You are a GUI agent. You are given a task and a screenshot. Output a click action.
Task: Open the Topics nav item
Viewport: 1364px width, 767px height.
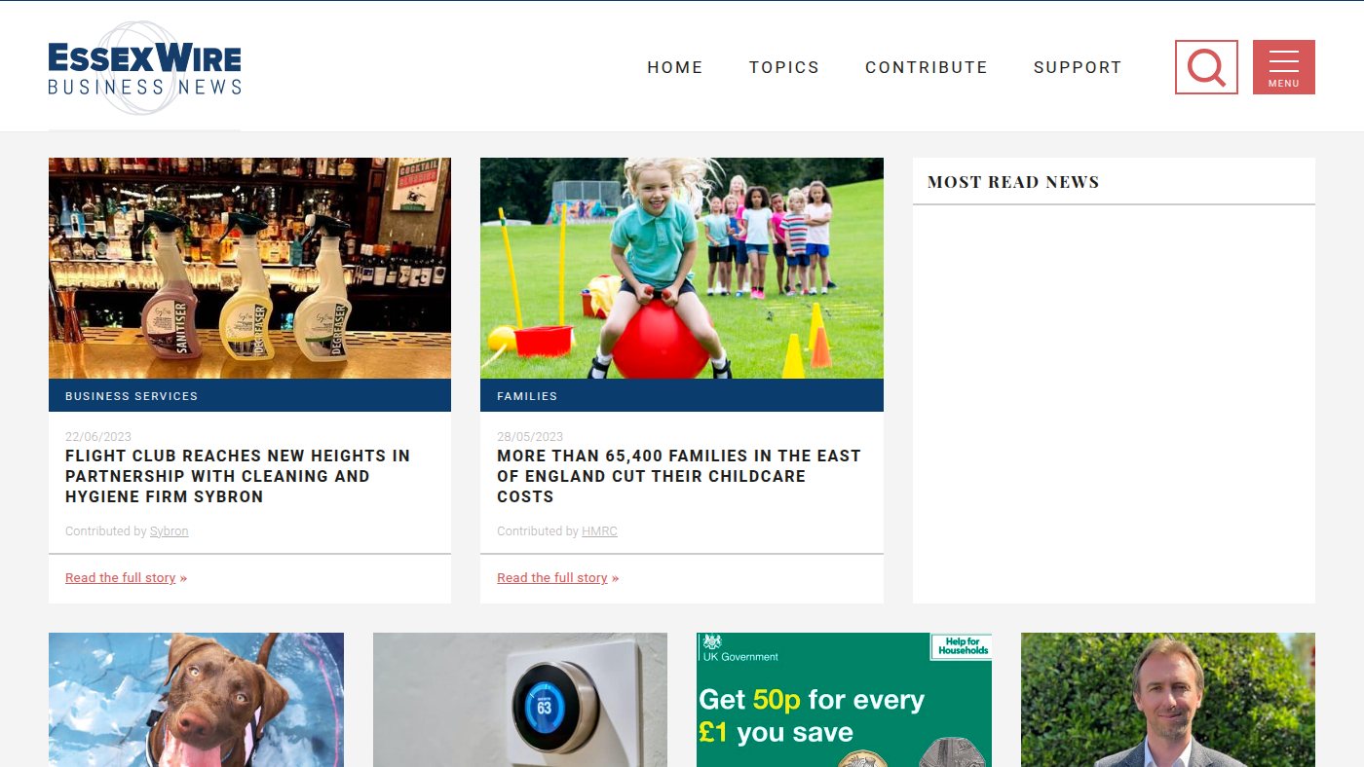pos(784,67)
